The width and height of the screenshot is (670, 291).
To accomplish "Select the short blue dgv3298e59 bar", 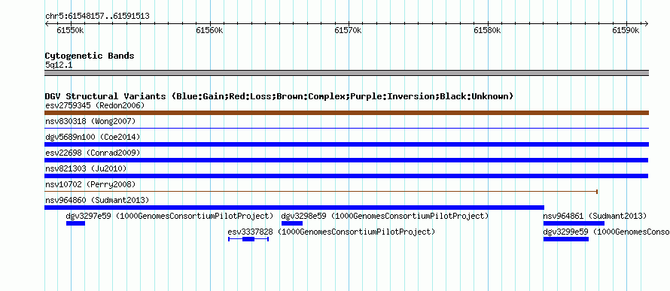I will 292,223.
